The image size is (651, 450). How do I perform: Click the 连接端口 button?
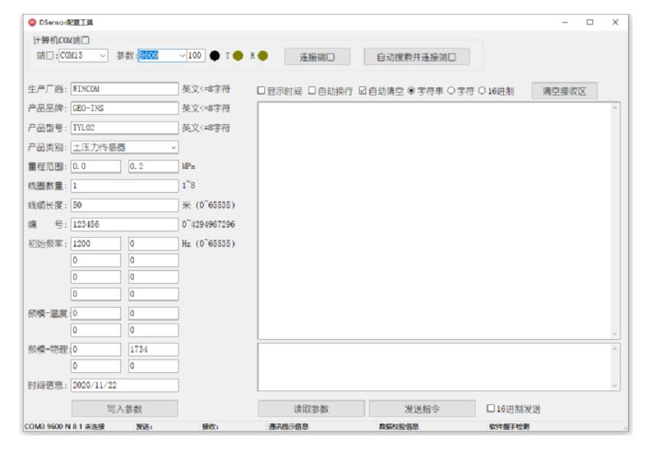(x=317, y=57)
